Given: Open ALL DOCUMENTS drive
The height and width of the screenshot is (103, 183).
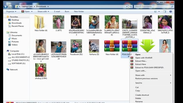Looking at the screenshot, I should pyautogui.click(x=19, y=57).
